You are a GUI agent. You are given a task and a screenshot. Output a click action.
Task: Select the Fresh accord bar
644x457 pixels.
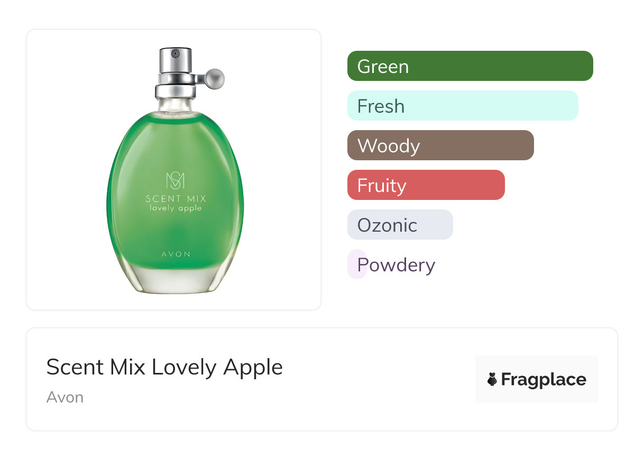point(462,106)
